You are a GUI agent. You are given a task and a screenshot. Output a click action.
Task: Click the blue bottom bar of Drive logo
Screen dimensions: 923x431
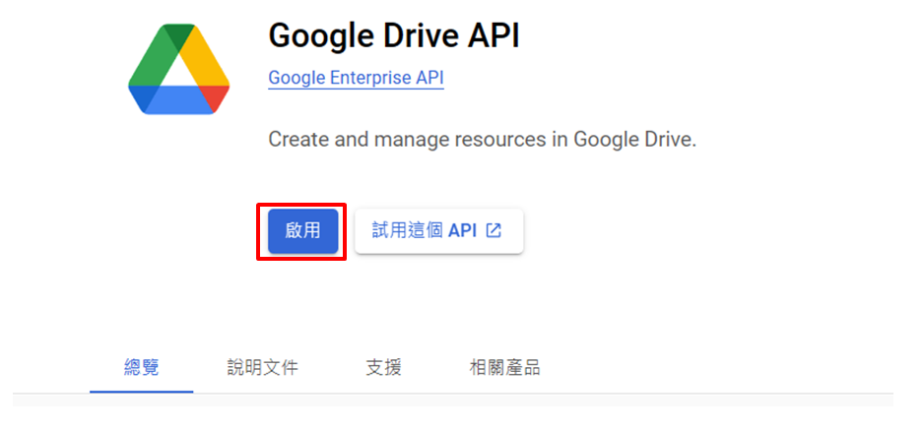(x=178, y=101)
